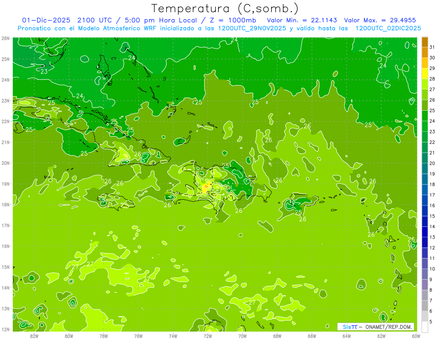Click validity time "1200UTC_02DIC2025"
The image size is (442, 341).
pos(388,28)
